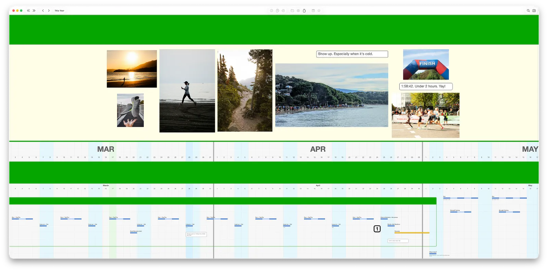The width and height of the screenshot is (548, 271).
Task: Click the document copy toolbar icon
Action: pos(277,11)
